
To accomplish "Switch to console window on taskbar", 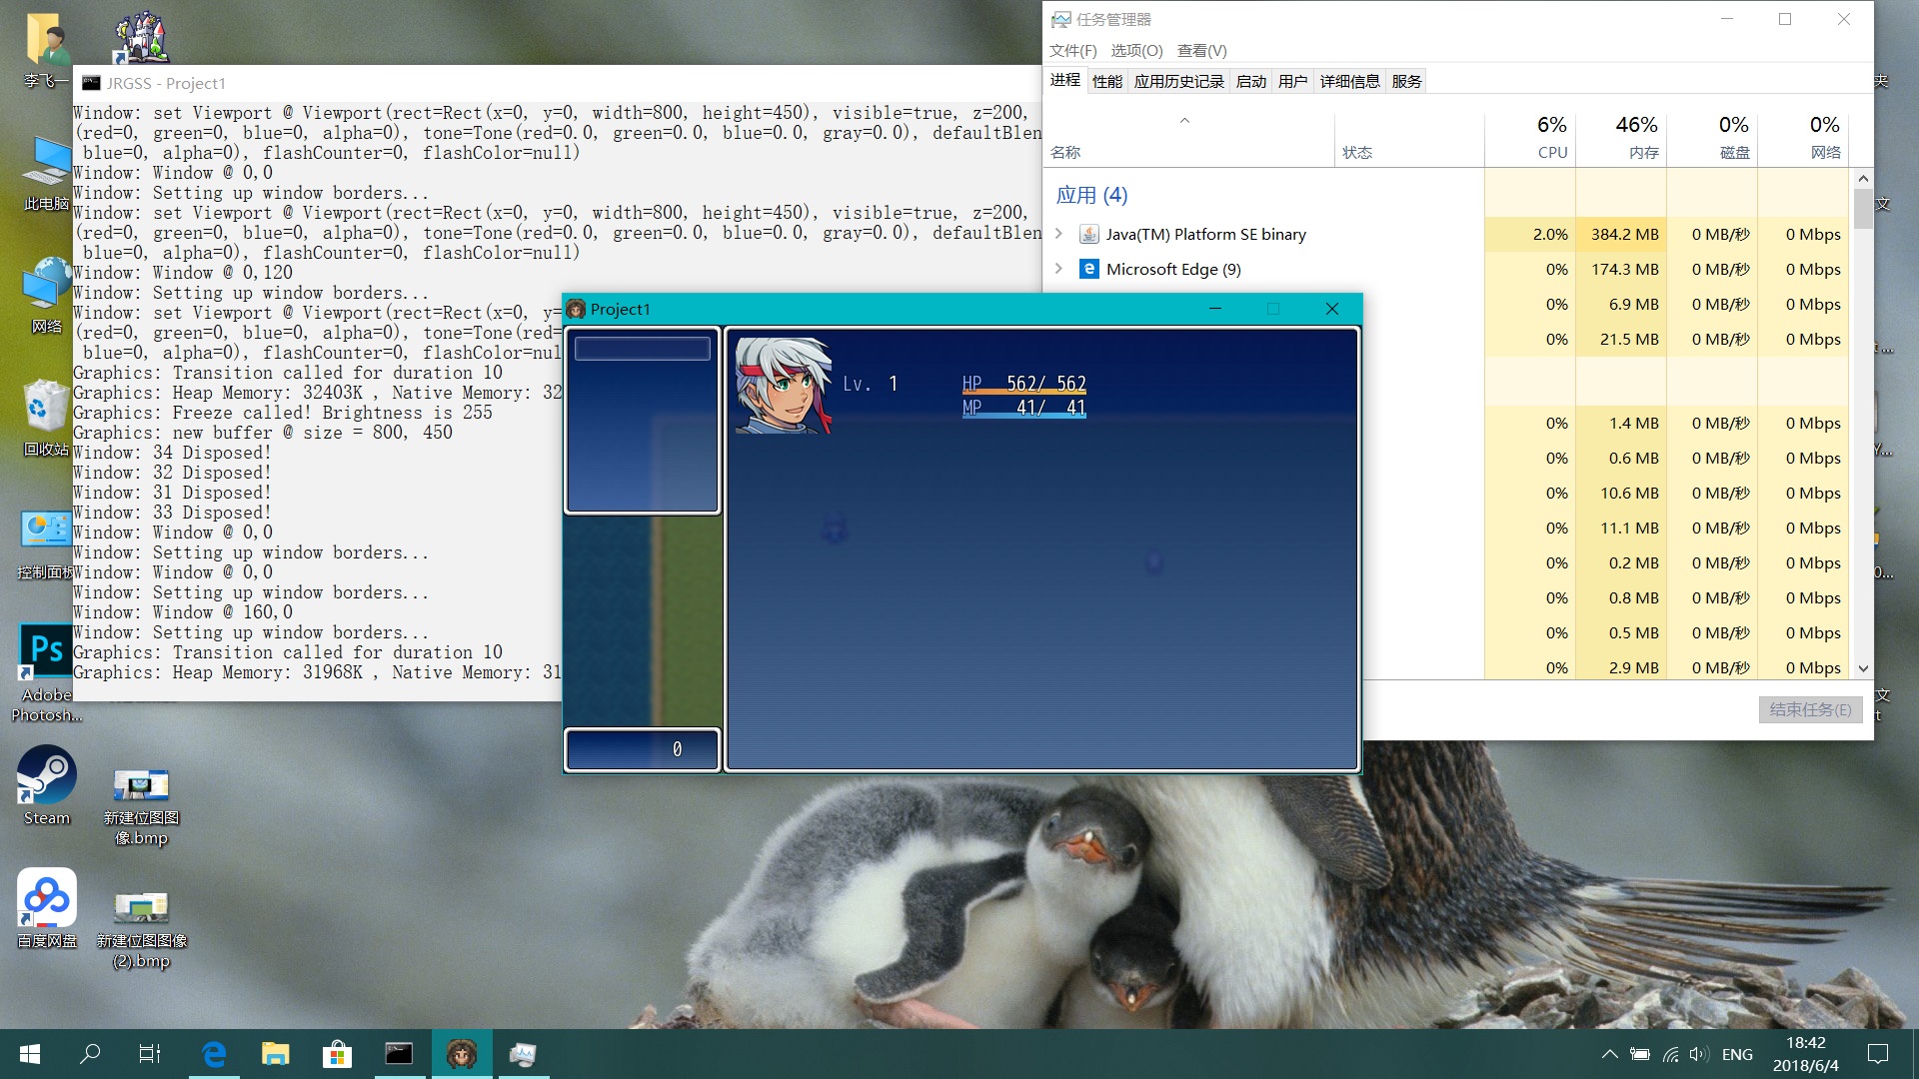I will point(399,1054).
